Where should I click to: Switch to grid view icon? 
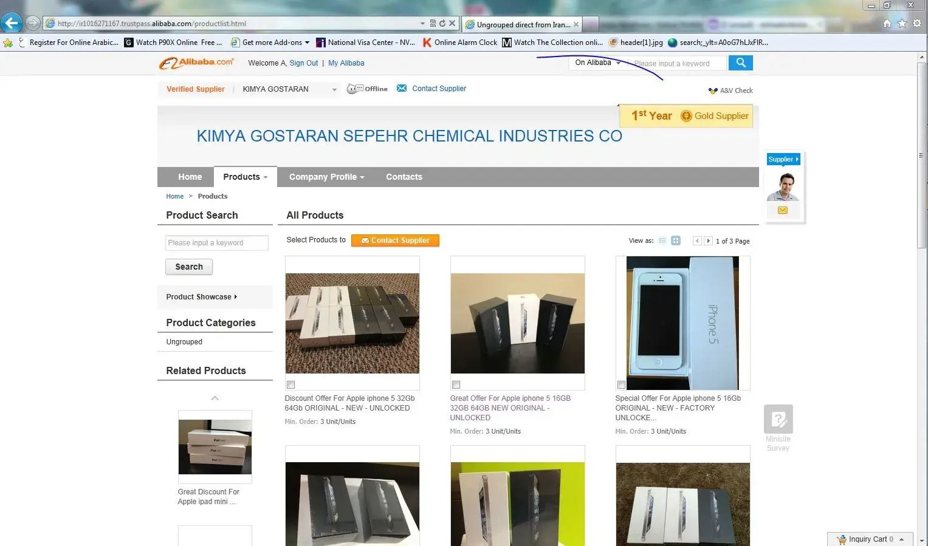tap(676, 241)
